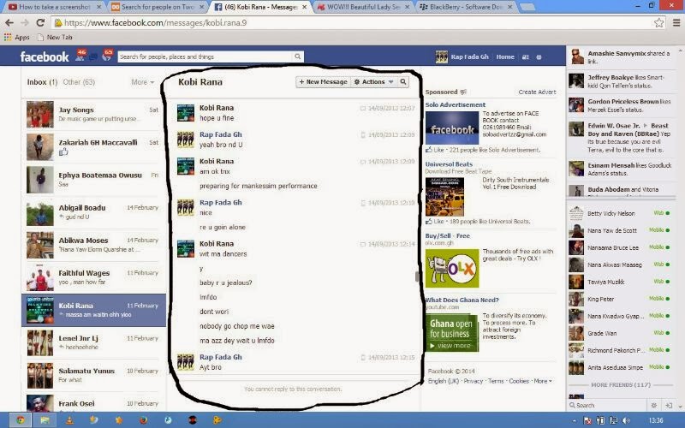Click the volume speaker icon in system tray

626,420
